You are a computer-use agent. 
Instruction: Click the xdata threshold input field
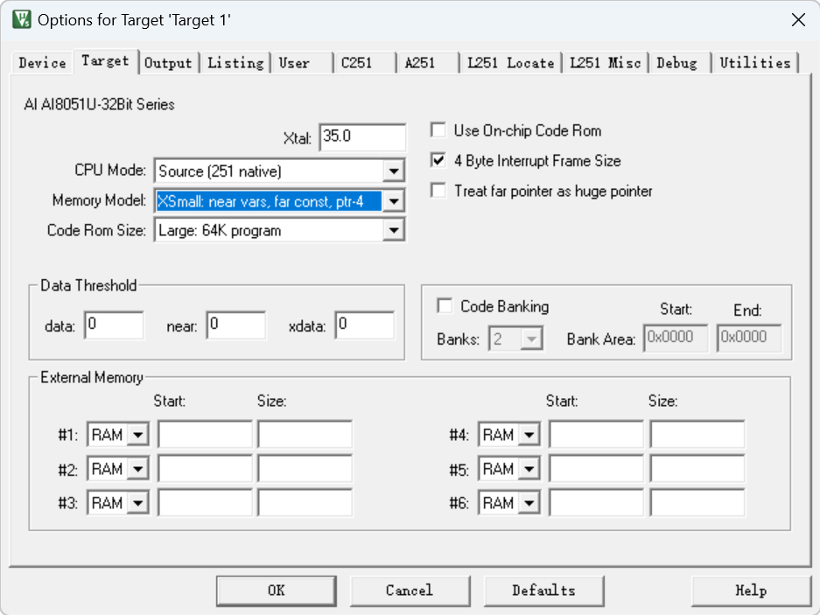364,325
